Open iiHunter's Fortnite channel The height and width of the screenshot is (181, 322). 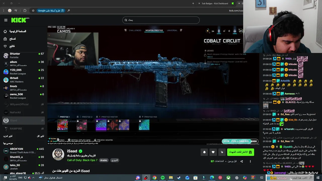(x=24, y=56)
